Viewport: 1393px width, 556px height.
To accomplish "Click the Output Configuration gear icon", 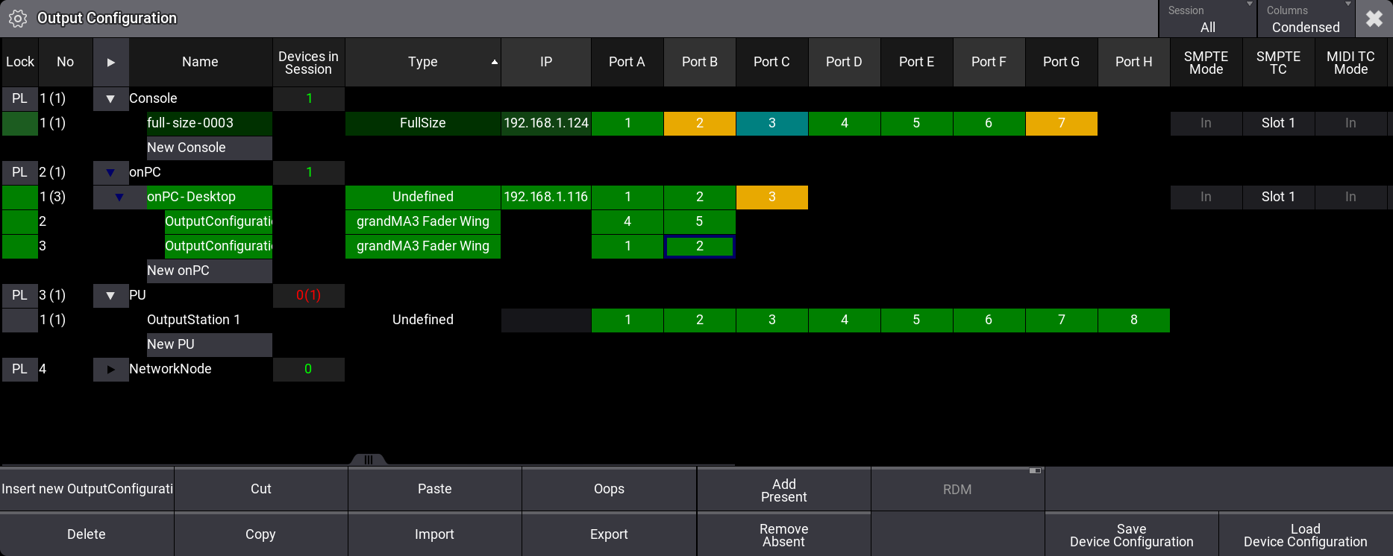I will (x=18, y=19).
